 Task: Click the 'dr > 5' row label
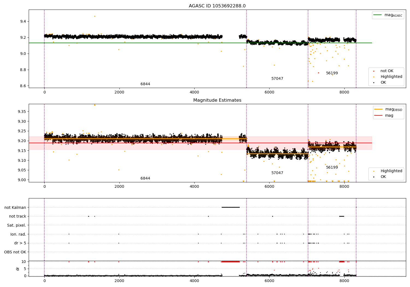point(20,243)
